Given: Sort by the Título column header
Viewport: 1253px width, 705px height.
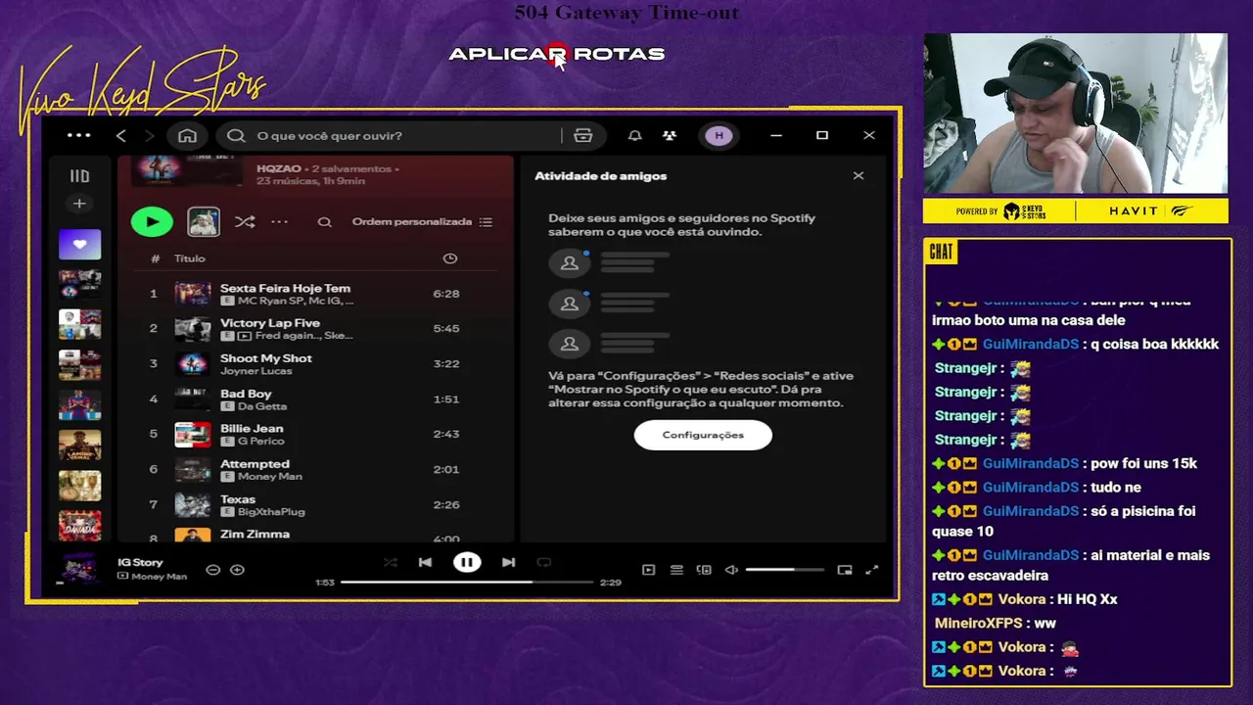Looking at the screenshot, I should point(190,258).
